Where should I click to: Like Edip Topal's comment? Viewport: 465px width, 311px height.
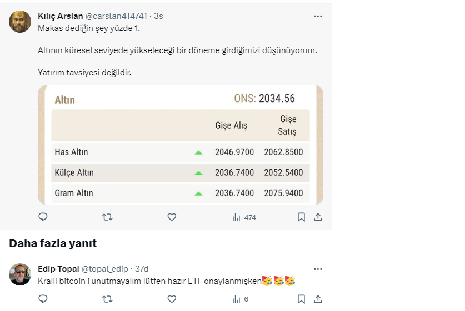pos(172,299)
